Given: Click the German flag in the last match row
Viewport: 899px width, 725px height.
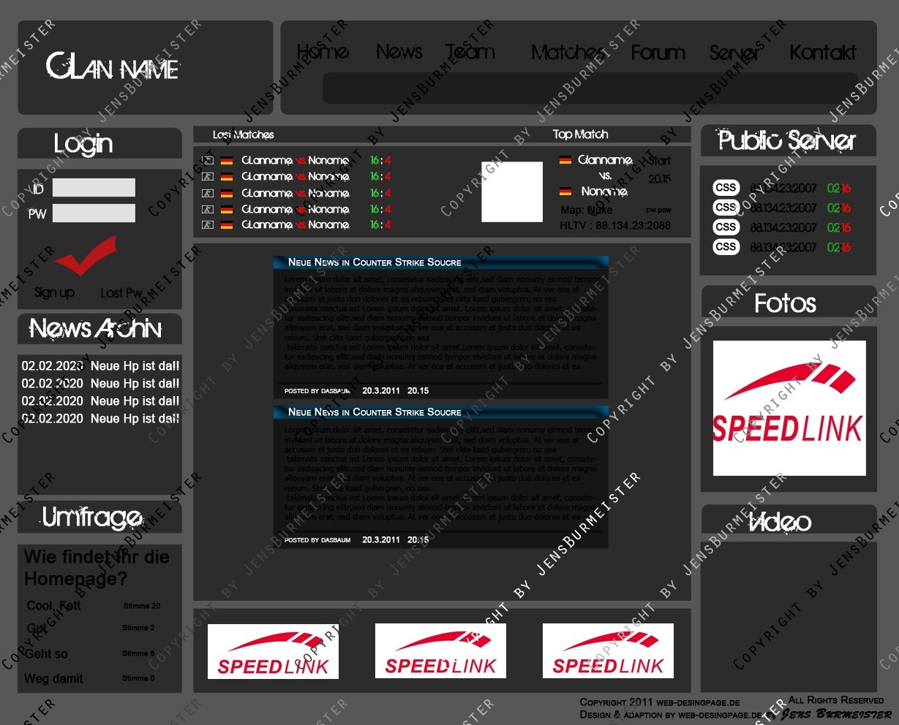Looking at the screenshot, I should [x=227, y=225].
